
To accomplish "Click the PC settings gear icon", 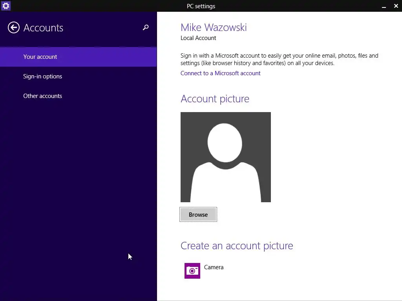I will (5, 5).
